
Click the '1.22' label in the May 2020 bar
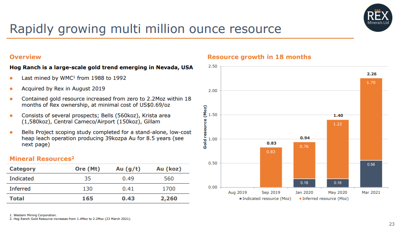338,124
